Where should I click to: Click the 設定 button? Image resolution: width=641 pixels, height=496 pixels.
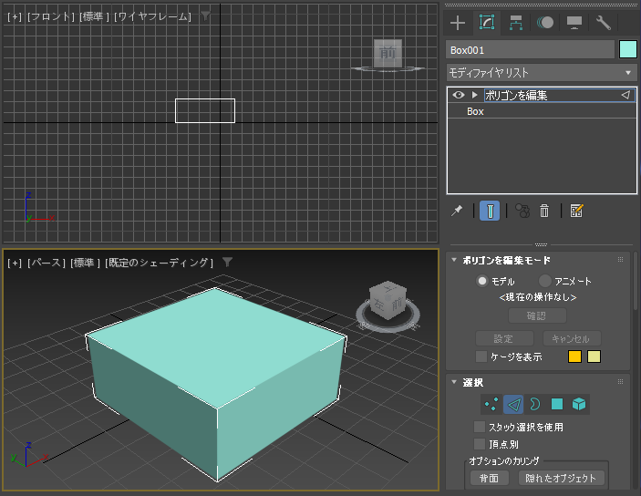504,338
